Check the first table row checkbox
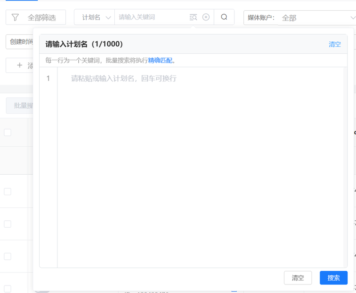Image resolution: width=356 pixels, height=293 pixels. [x=8, y=191]
